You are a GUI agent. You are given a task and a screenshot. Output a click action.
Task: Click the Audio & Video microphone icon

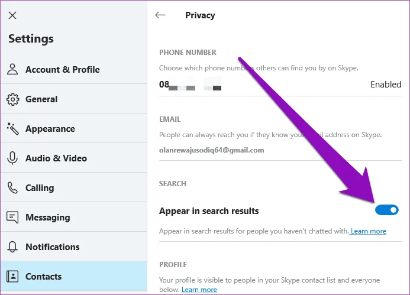click(x=12, y=158)
